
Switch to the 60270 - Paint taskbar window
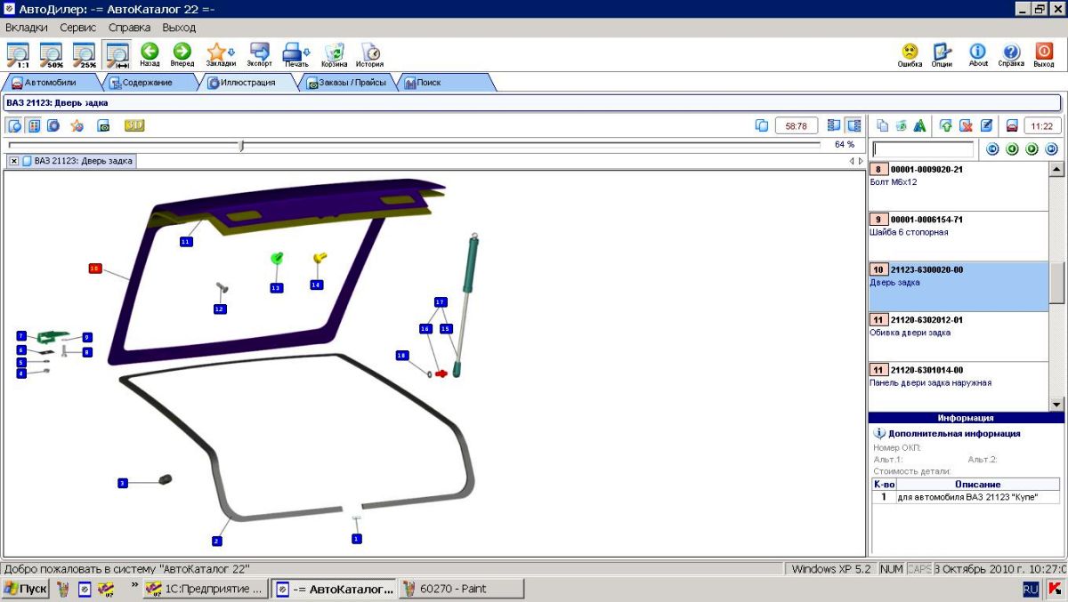[461, 589]
